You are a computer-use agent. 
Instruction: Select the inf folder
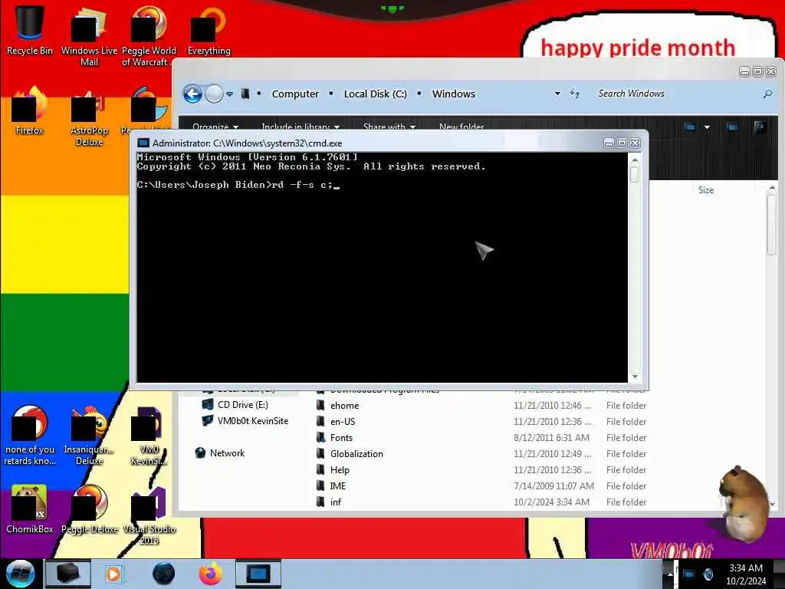[336, 502]
